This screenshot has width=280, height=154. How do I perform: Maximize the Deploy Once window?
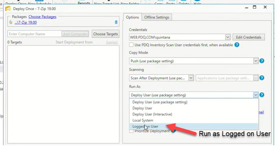(x=255, y=7)
